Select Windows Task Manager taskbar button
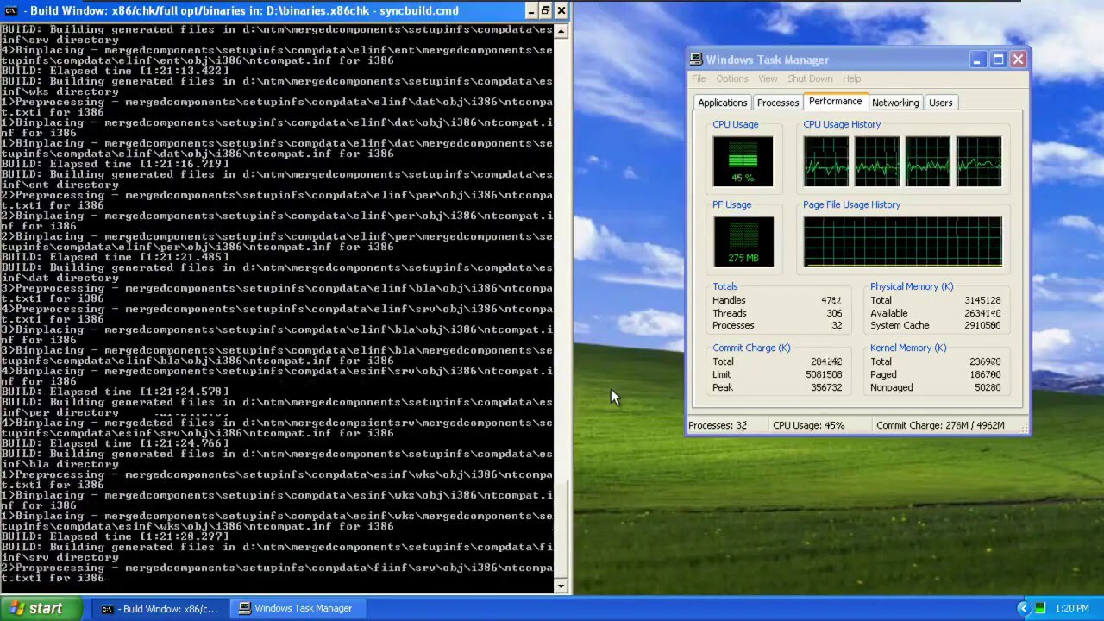 tap(298, 609)
